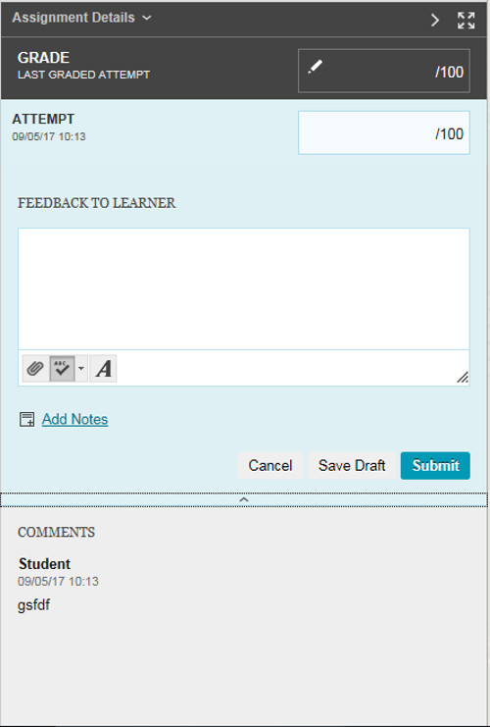Viewport: 490px width, 727px height.
Task: Open the Add Notes link
Action: (75, 419)
